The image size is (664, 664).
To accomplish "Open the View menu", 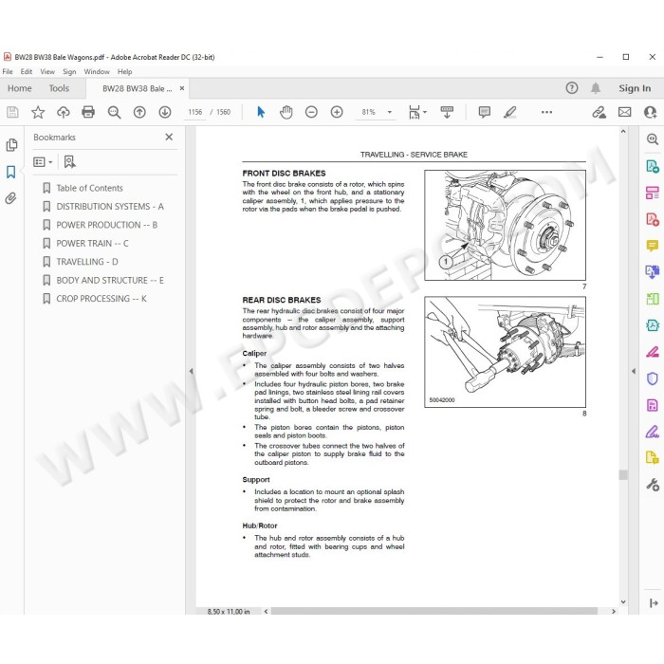I will 47,71.
